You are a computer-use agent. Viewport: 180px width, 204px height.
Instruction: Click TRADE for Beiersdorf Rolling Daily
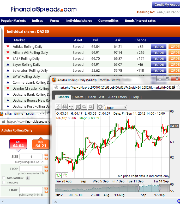[x=159, y=71]
